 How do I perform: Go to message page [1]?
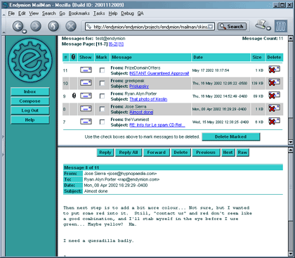(x=121, y=44)
